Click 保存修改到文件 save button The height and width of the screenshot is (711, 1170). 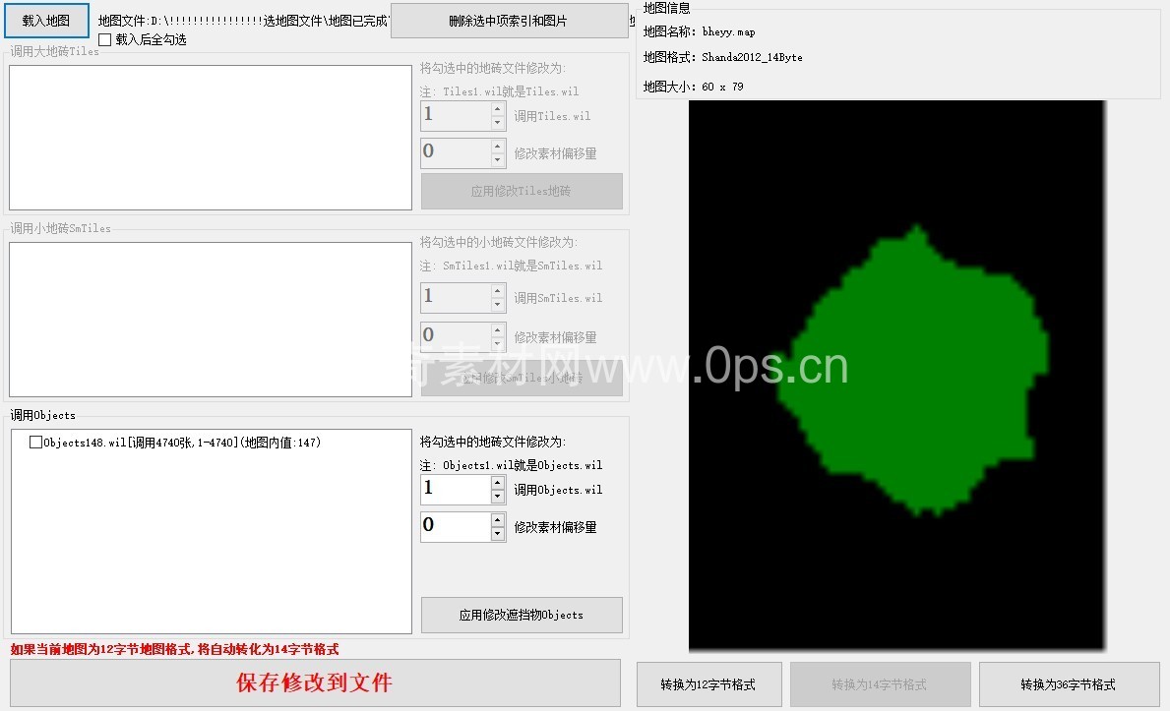[x=315, y=682]
